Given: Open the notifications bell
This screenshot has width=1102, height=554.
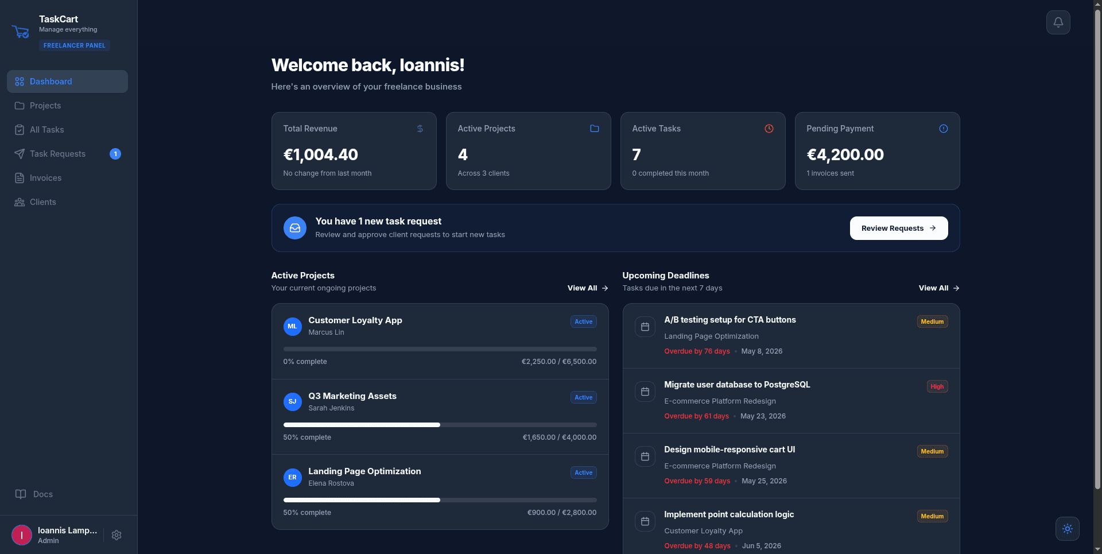Looking at the screenshot, I should coord(1058,22).
